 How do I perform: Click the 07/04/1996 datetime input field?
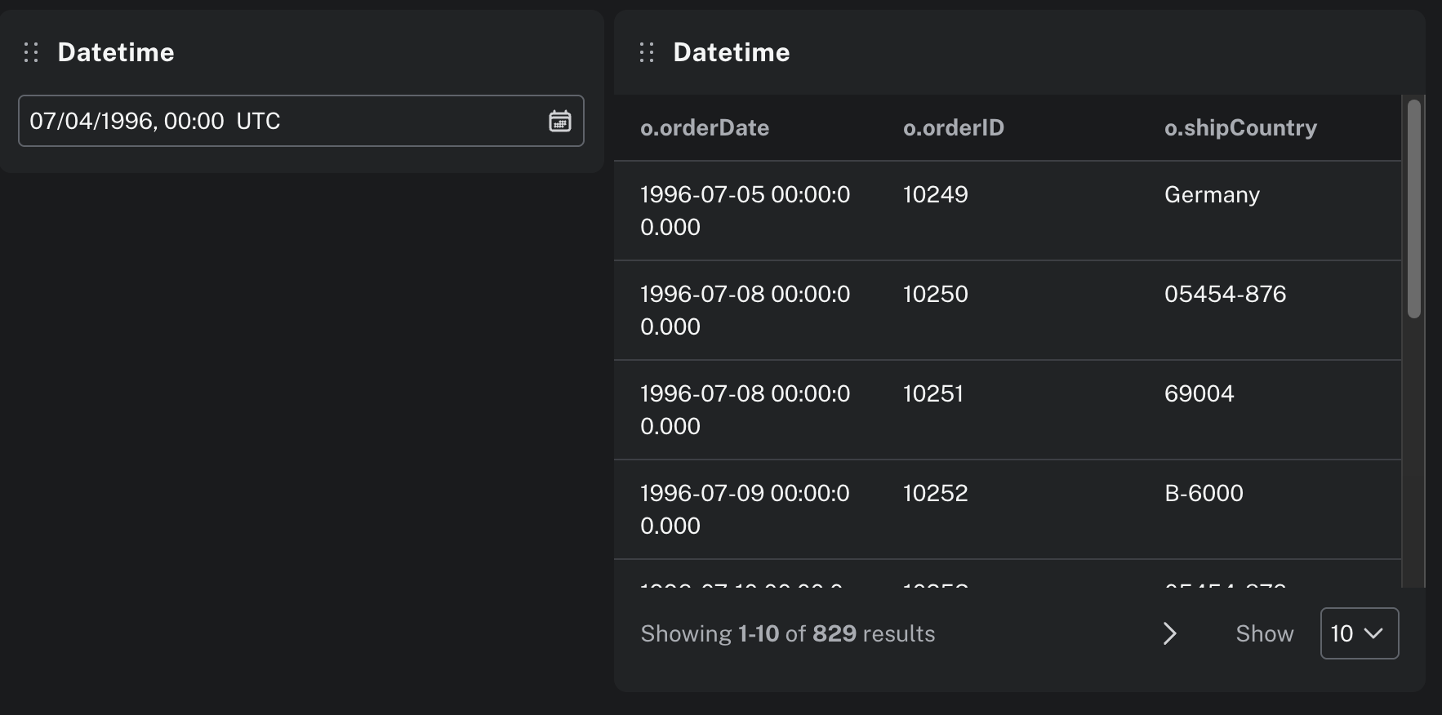coord(278,121)
